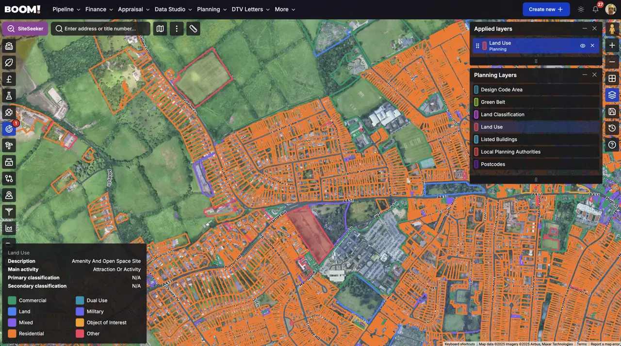Click the layers stack icon on right toolbar
Screen dimensions: 621x346
point(612,95)
